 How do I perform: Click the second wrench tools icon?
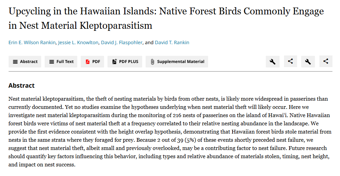coord(308,62)
